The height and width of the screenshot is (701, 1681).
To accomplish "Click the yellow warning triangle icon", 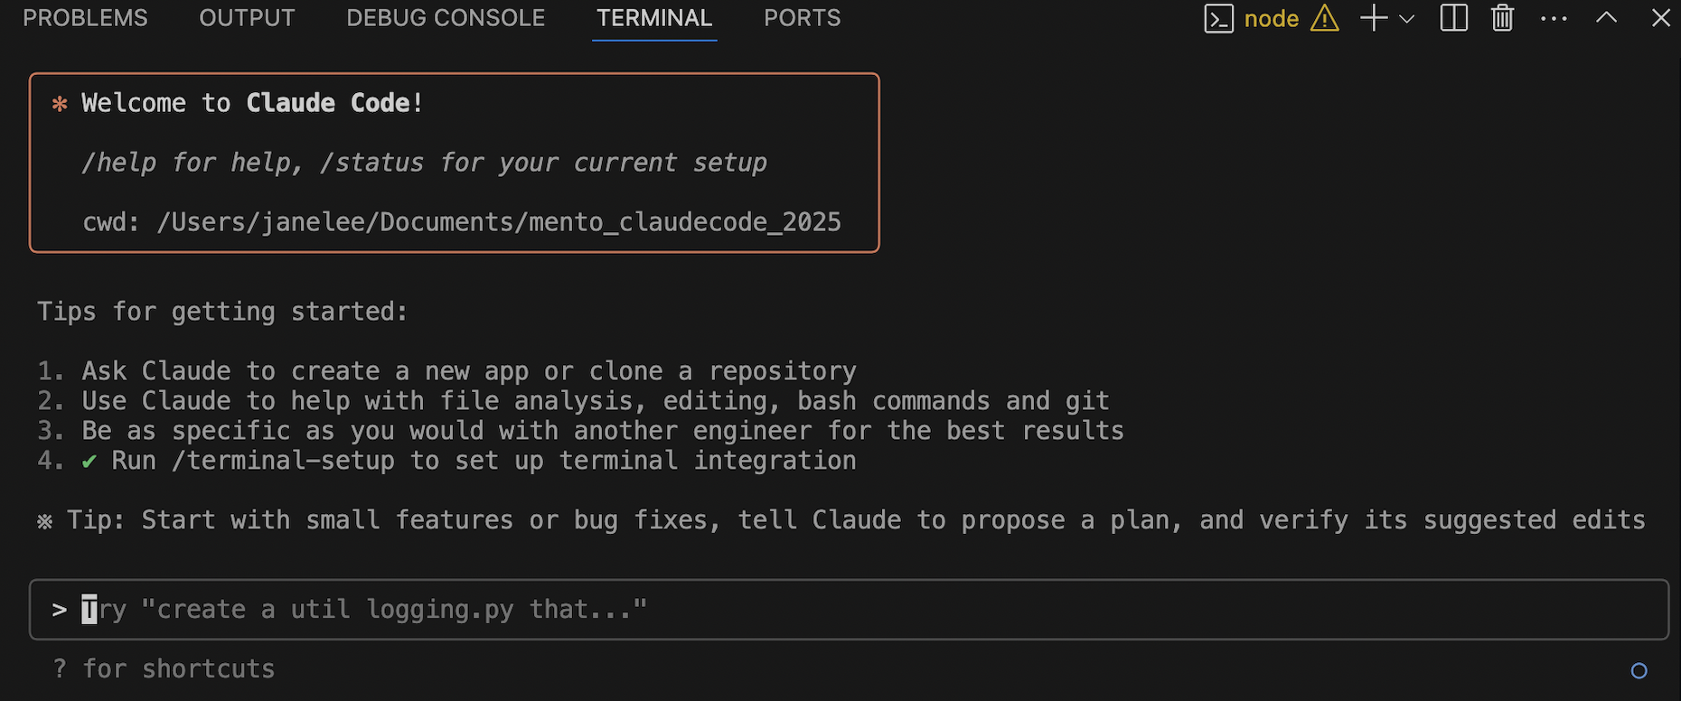I will (x=1325, y=18).
